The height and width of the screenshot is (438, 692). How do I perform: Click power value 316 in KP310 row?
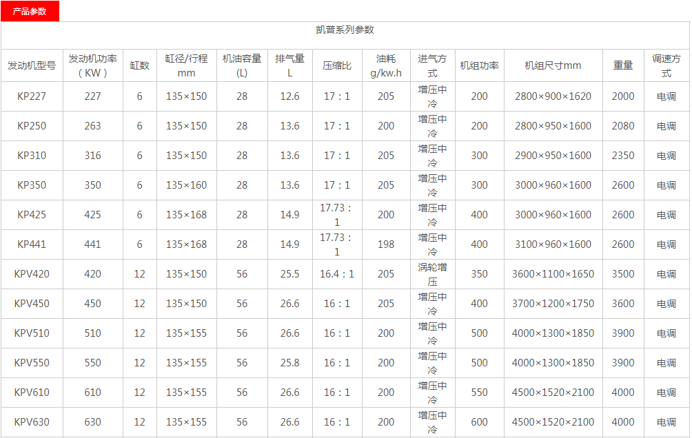click(92, 155)
